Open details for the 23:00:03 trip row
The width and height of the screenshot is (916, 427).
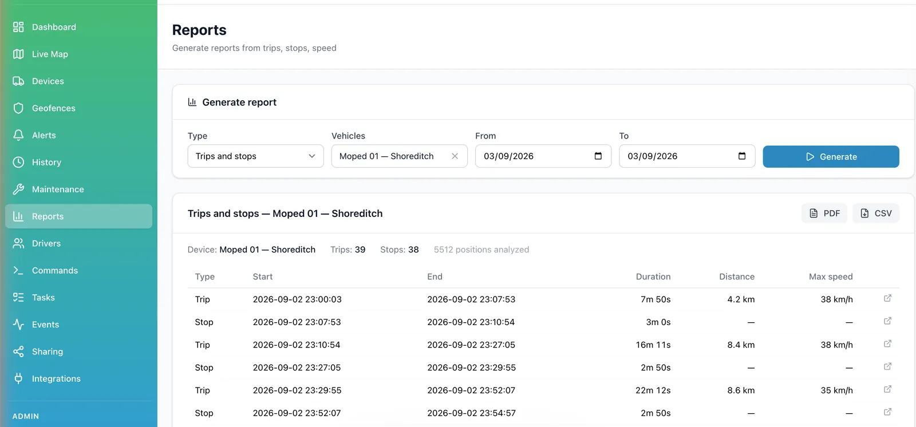(x=887, y=298)
